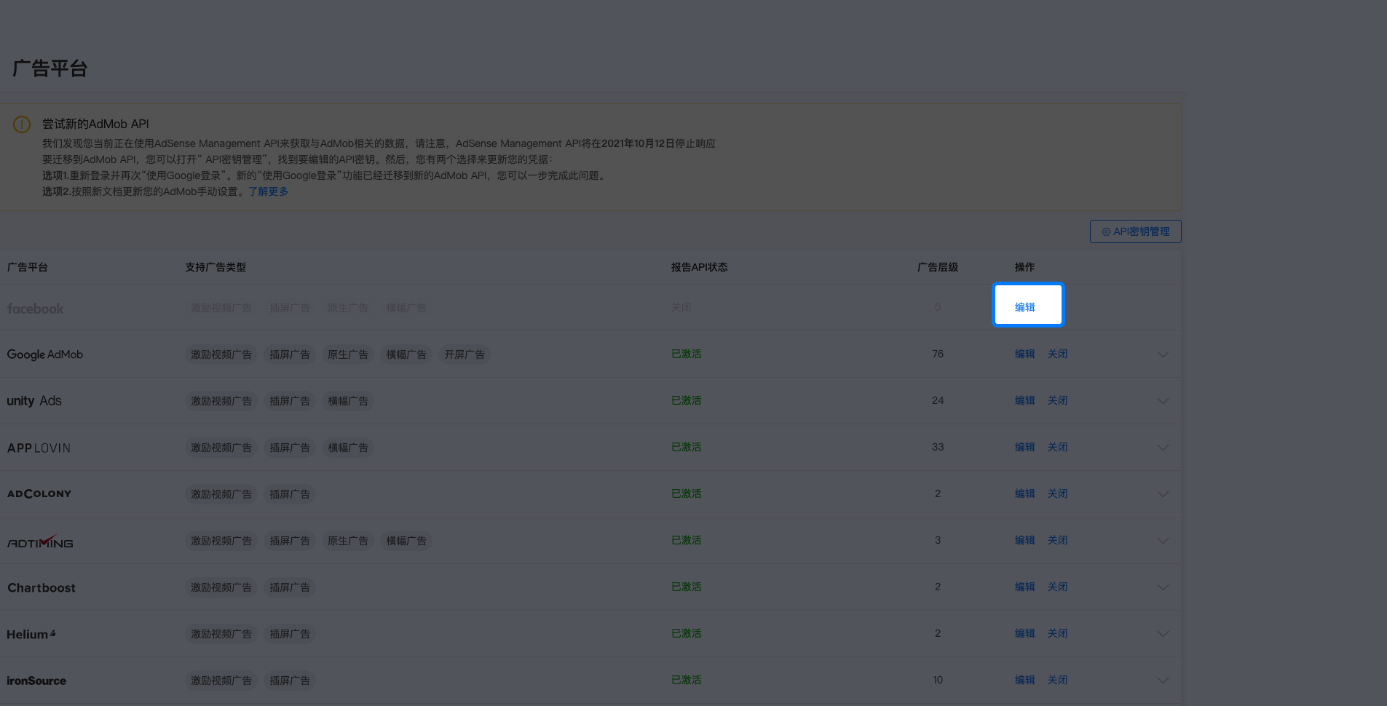Click the 激励视频广告 tag on Chartboost row
This screenshot has width=1387, height=706.
pos(221,587)
